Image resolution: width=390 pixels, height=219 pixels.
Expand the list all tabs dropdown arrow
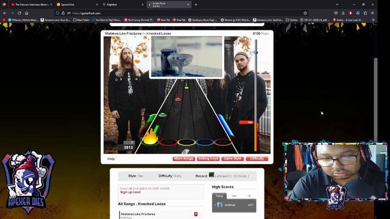pos(337,4)
